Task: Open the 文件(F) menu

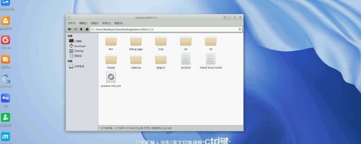Action: coord(72,23)
